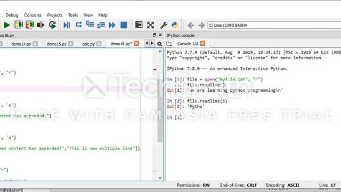Open the Debug menu

click(12, 15)
